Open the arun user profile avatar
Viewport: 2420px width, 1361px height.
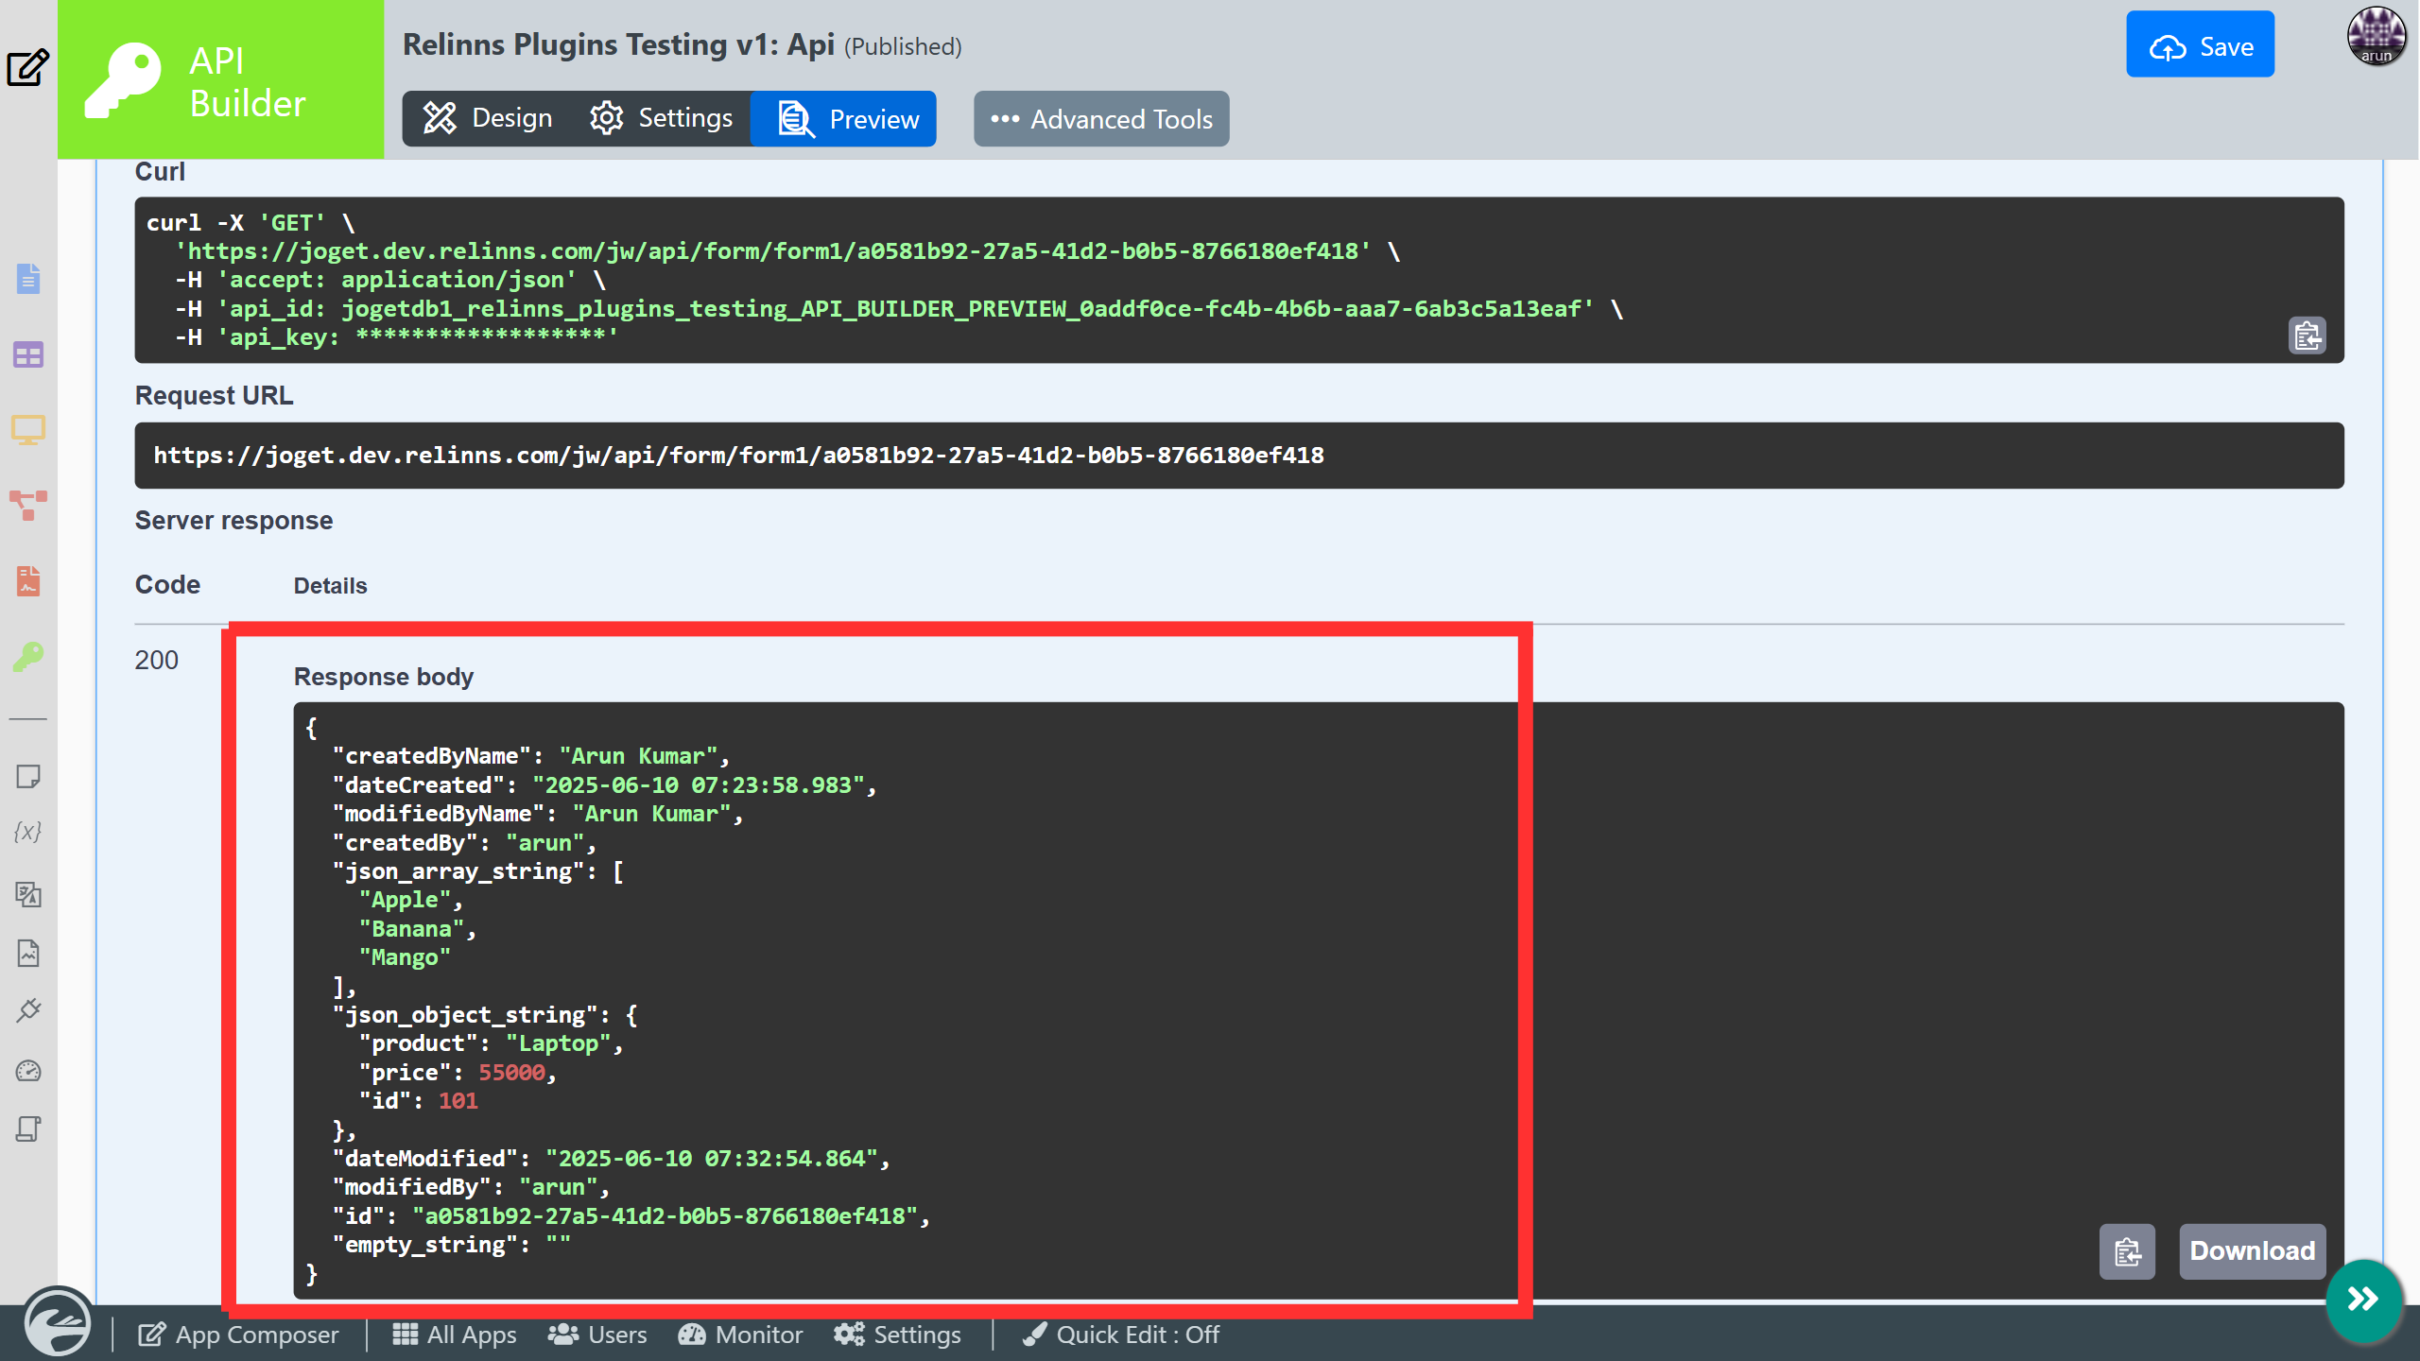click(2376, 37)
